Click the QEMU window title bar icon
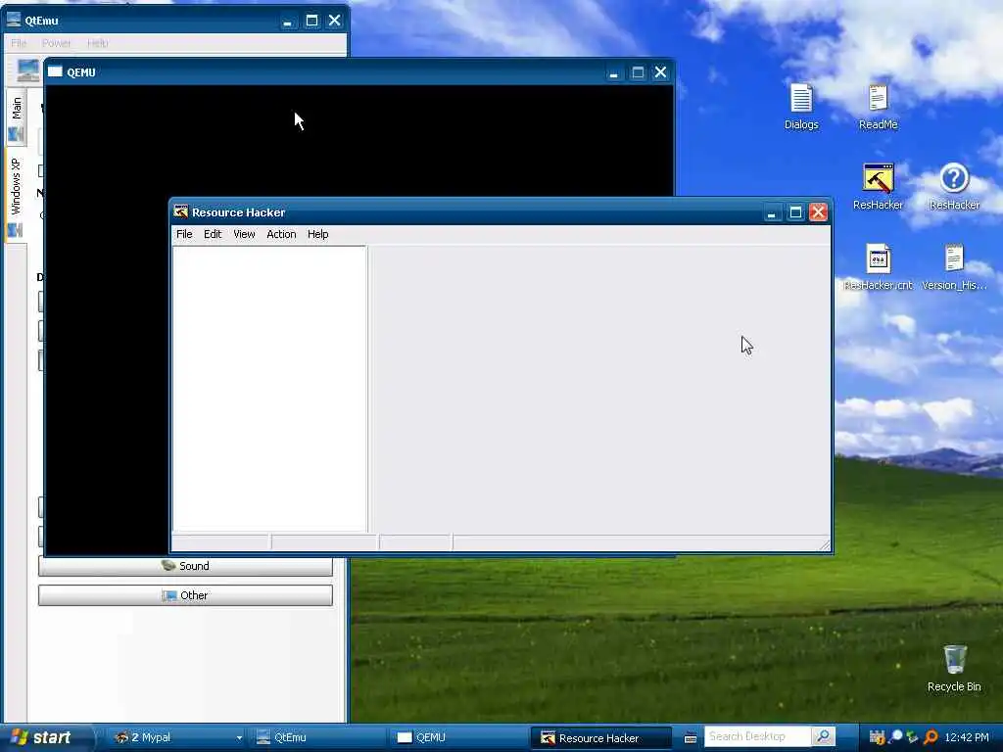Viewport: 1003px width, 752px height. [x=55, y=71]
